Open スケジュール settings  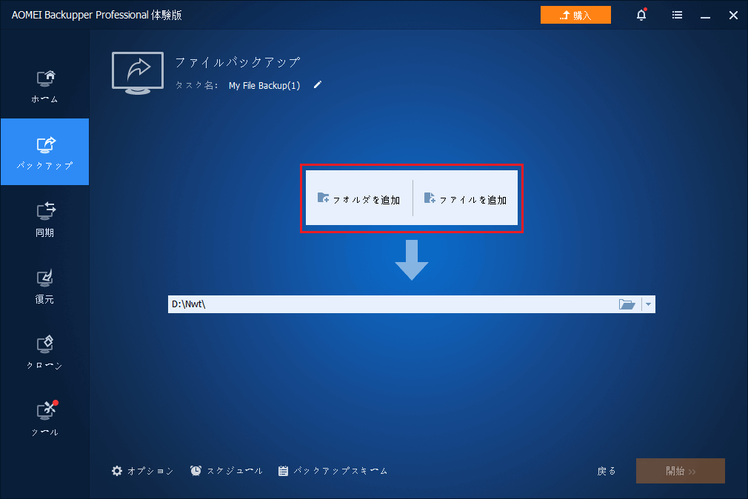click(226, 471)
